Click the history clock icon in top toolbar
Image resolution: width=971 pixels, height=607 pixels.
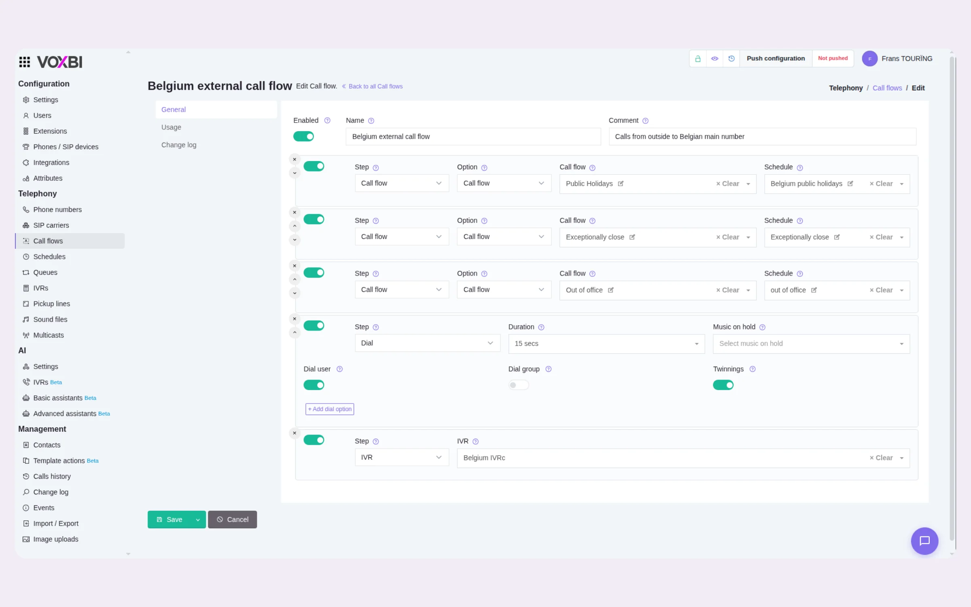(x=731, y=59)
